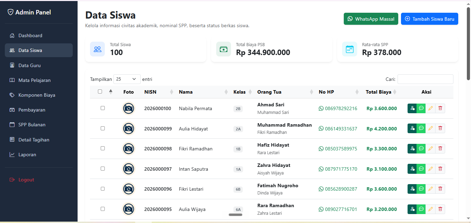Click Intan Saputra's photo placeholder icon
The width and height of the screenshot is (471, 223).
click(129, 169)
